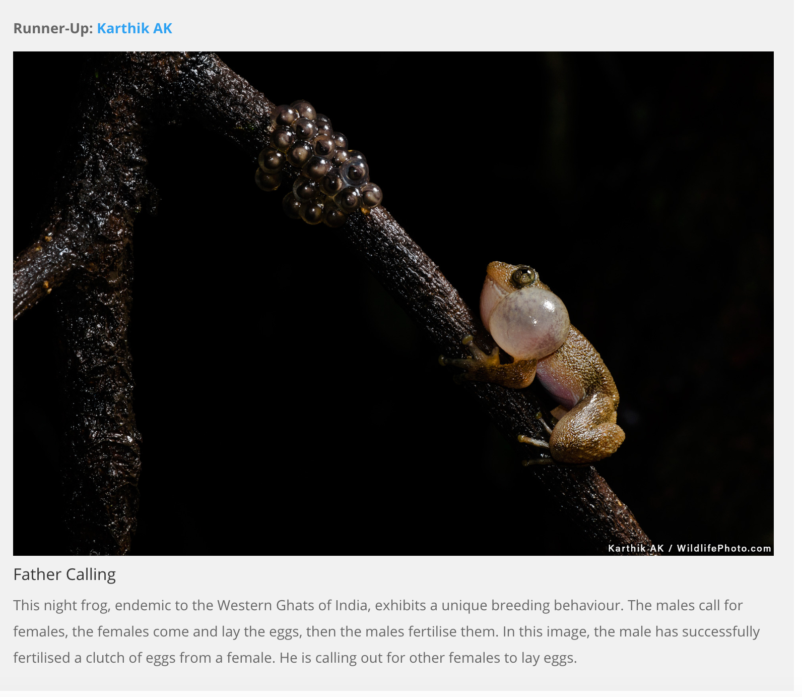This screenshot has height=697, width=802.
Task: Click the frog's inflated vocal sac
Action: coord(529,323)
